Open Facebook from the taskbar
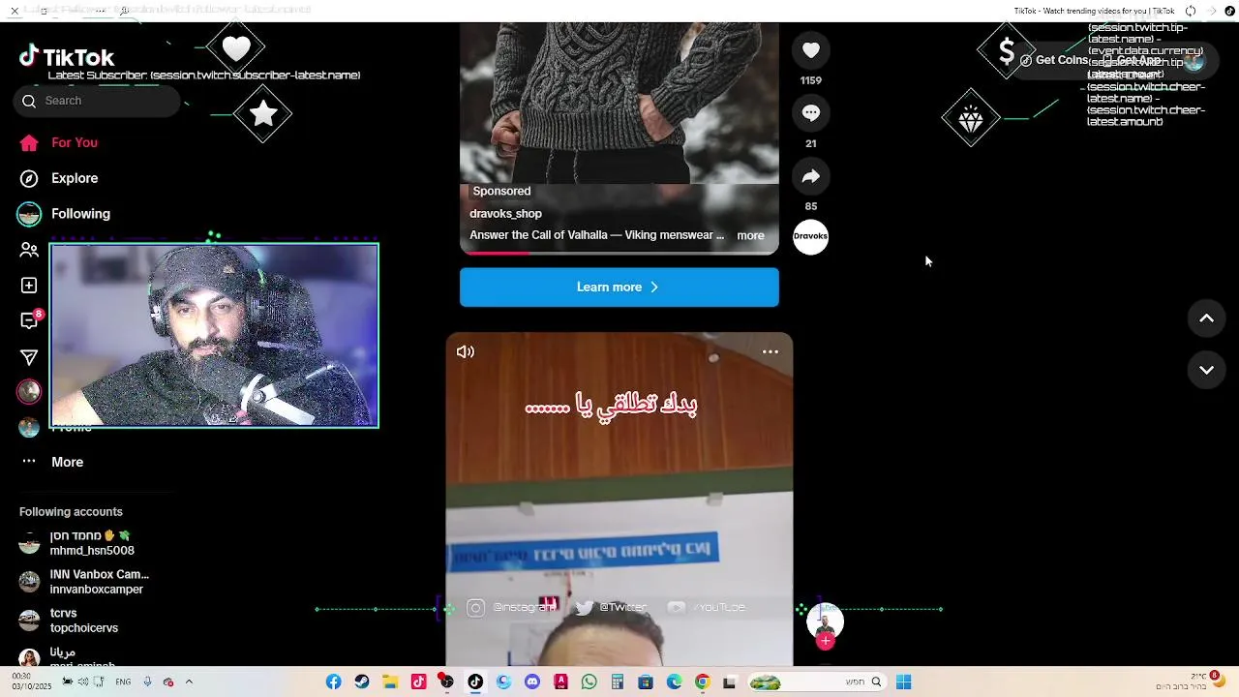The width and height of the screenshot is (1239, 697). (333, 682)
